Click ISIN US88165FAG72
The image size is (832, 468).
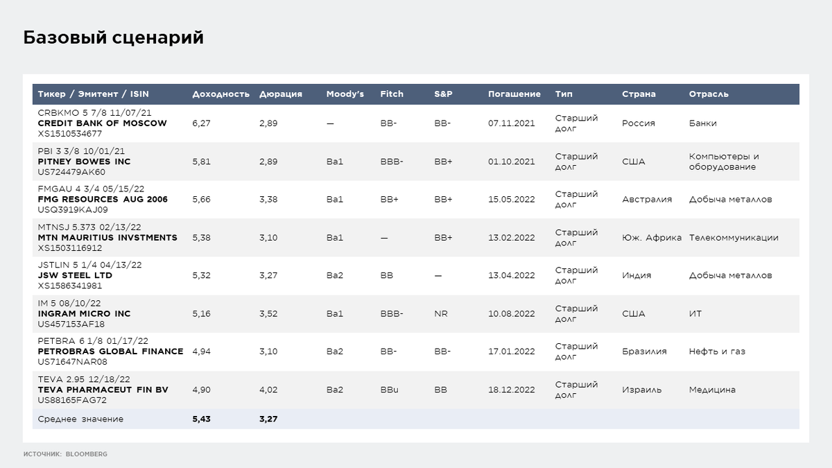tap(72, 400)
